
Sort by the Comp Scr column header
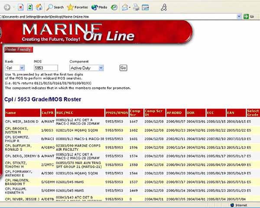[135, 113]
